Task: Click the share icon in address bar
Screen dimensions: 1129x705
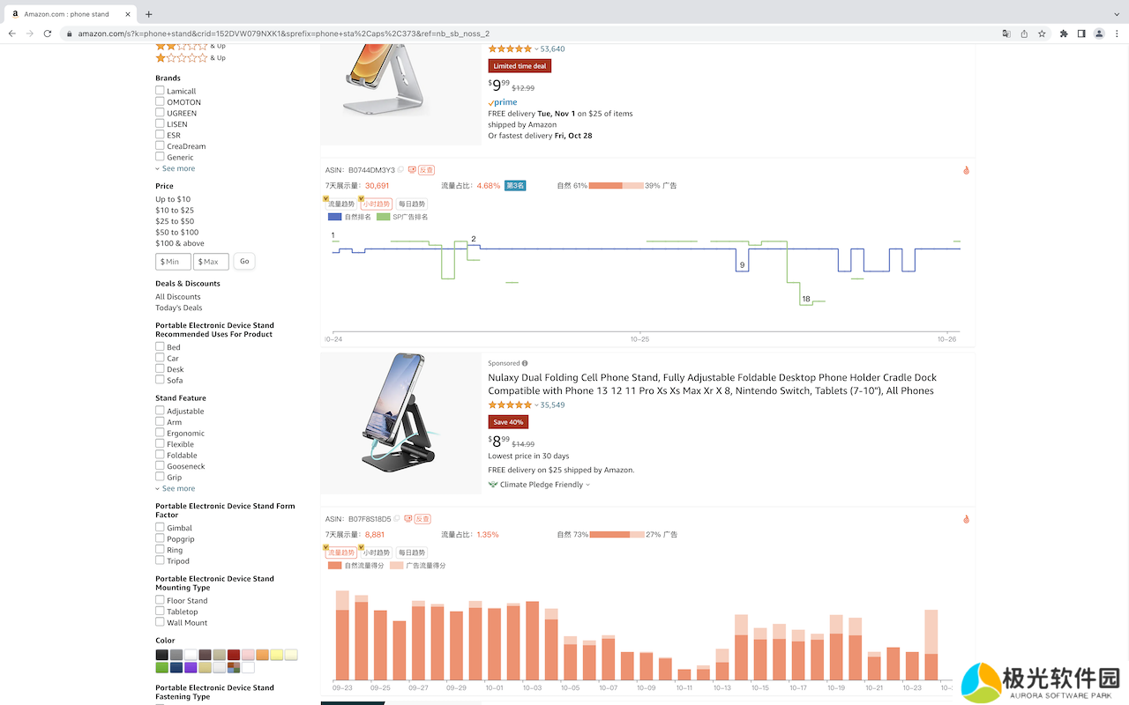Action: point(1024,33)
